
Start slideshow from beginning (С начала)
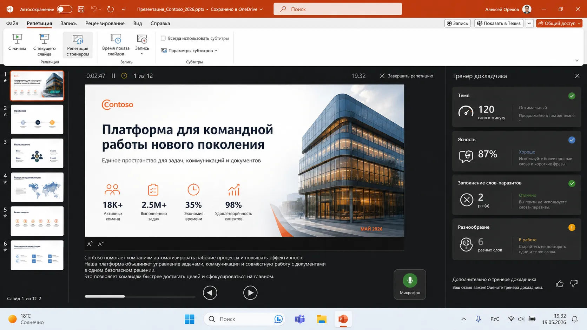17,43
